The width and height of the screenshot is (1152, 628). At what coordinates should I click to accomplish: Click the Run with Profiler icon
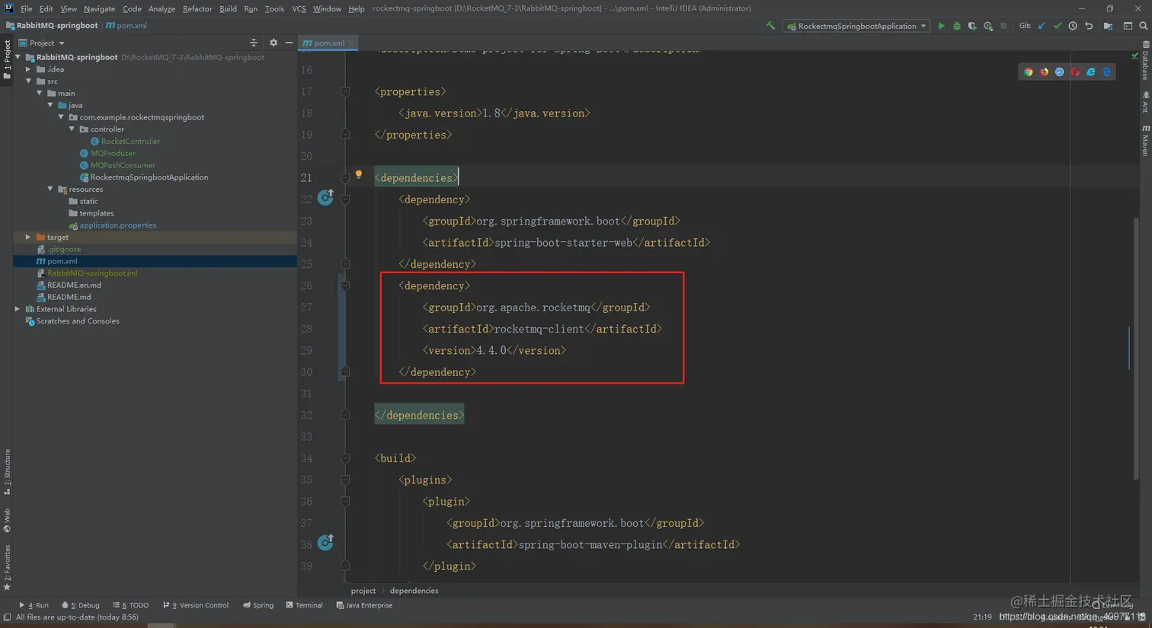click(988, 26)
